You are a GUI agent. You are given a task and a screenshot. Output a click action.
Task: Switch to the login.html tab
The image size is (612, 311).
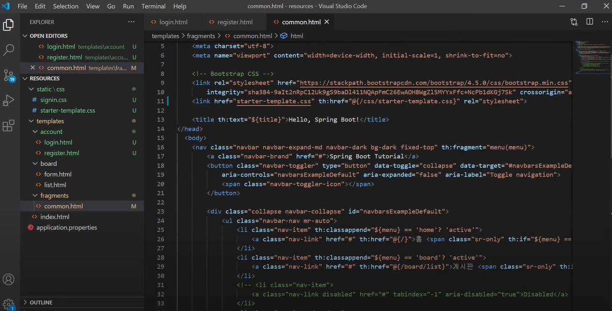(x=173, y=22)
